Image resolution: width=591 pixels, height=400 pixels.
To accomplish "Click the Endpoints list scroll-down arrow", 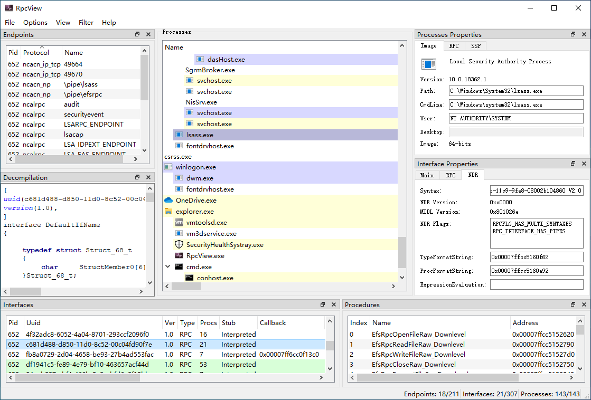I will coord(144,150).
